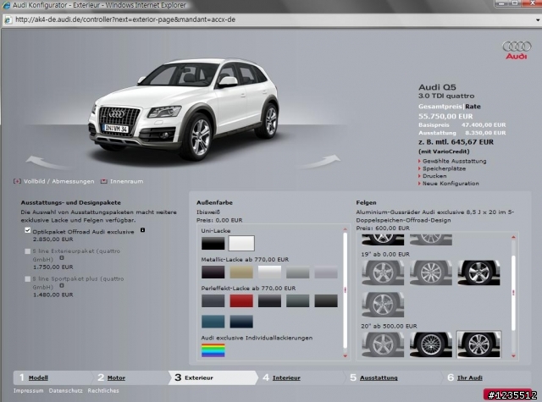Select third 19-inch wheel on dark background
The width and height of the screenshot is (542, 402).
click(x=478, y=273)
